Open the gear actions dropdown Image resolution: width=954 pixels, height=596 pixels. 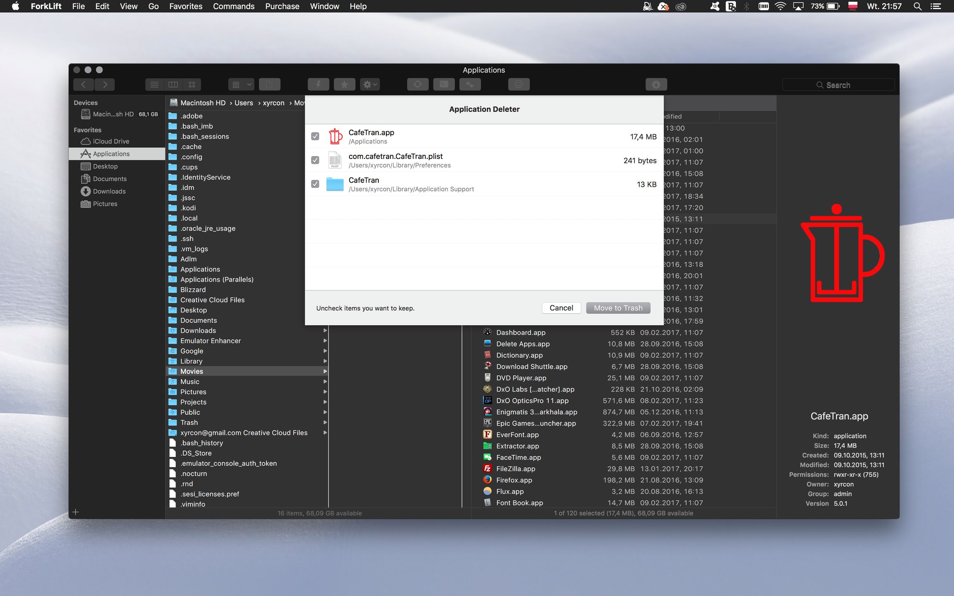(370, 84)
